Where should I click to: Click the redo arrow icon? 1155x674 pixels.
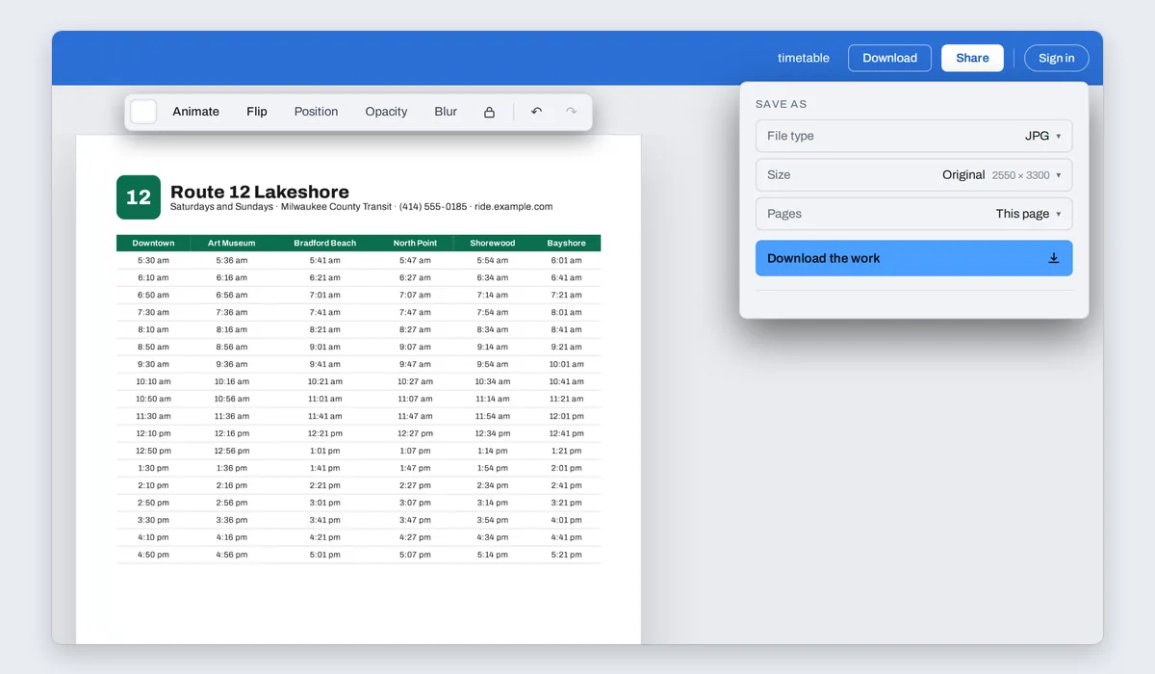(571, 112)
